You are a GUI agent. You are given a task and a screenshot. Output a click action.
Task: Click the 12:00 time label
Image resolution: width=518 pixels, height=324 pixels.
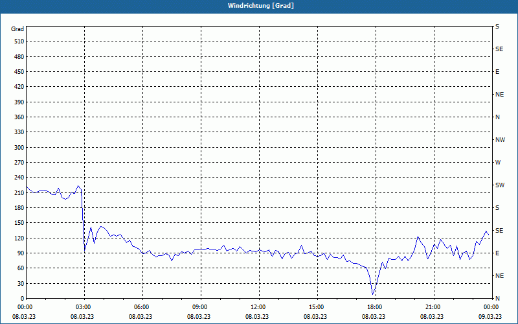(x=260, y=307)
